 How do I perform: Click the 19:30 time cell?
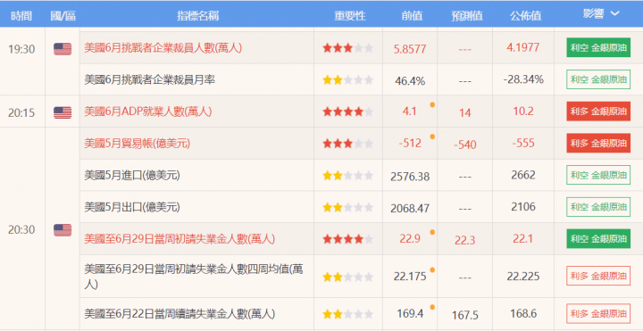[x=21, y=49]
